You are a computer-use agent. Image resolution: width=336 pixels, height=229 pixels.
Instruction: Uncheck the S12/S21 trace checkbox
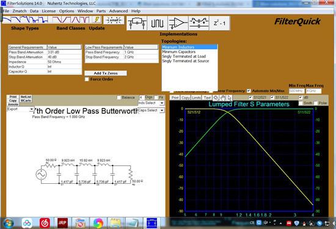(250, 98)
